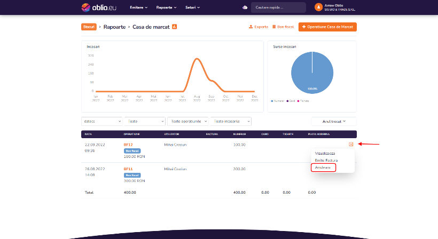Viewport: 438px width, 239px height.
Task: Choose Anuleaza from the actions menu
Action: point(323,168)
